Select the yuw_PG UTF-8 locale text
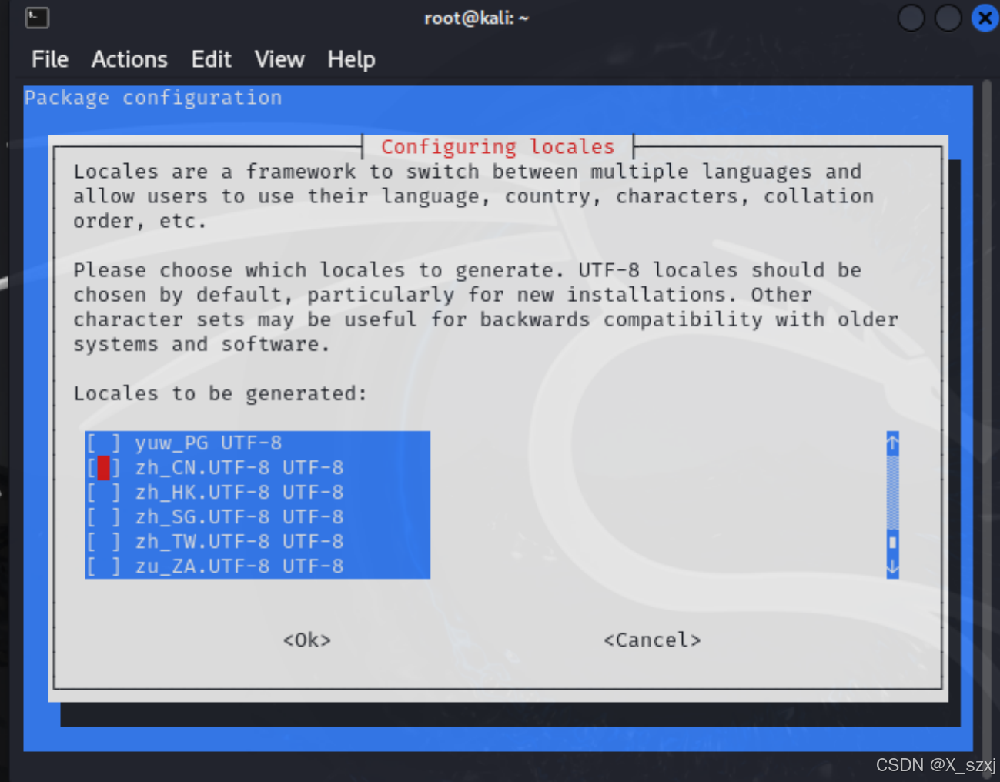 point(209,443)
